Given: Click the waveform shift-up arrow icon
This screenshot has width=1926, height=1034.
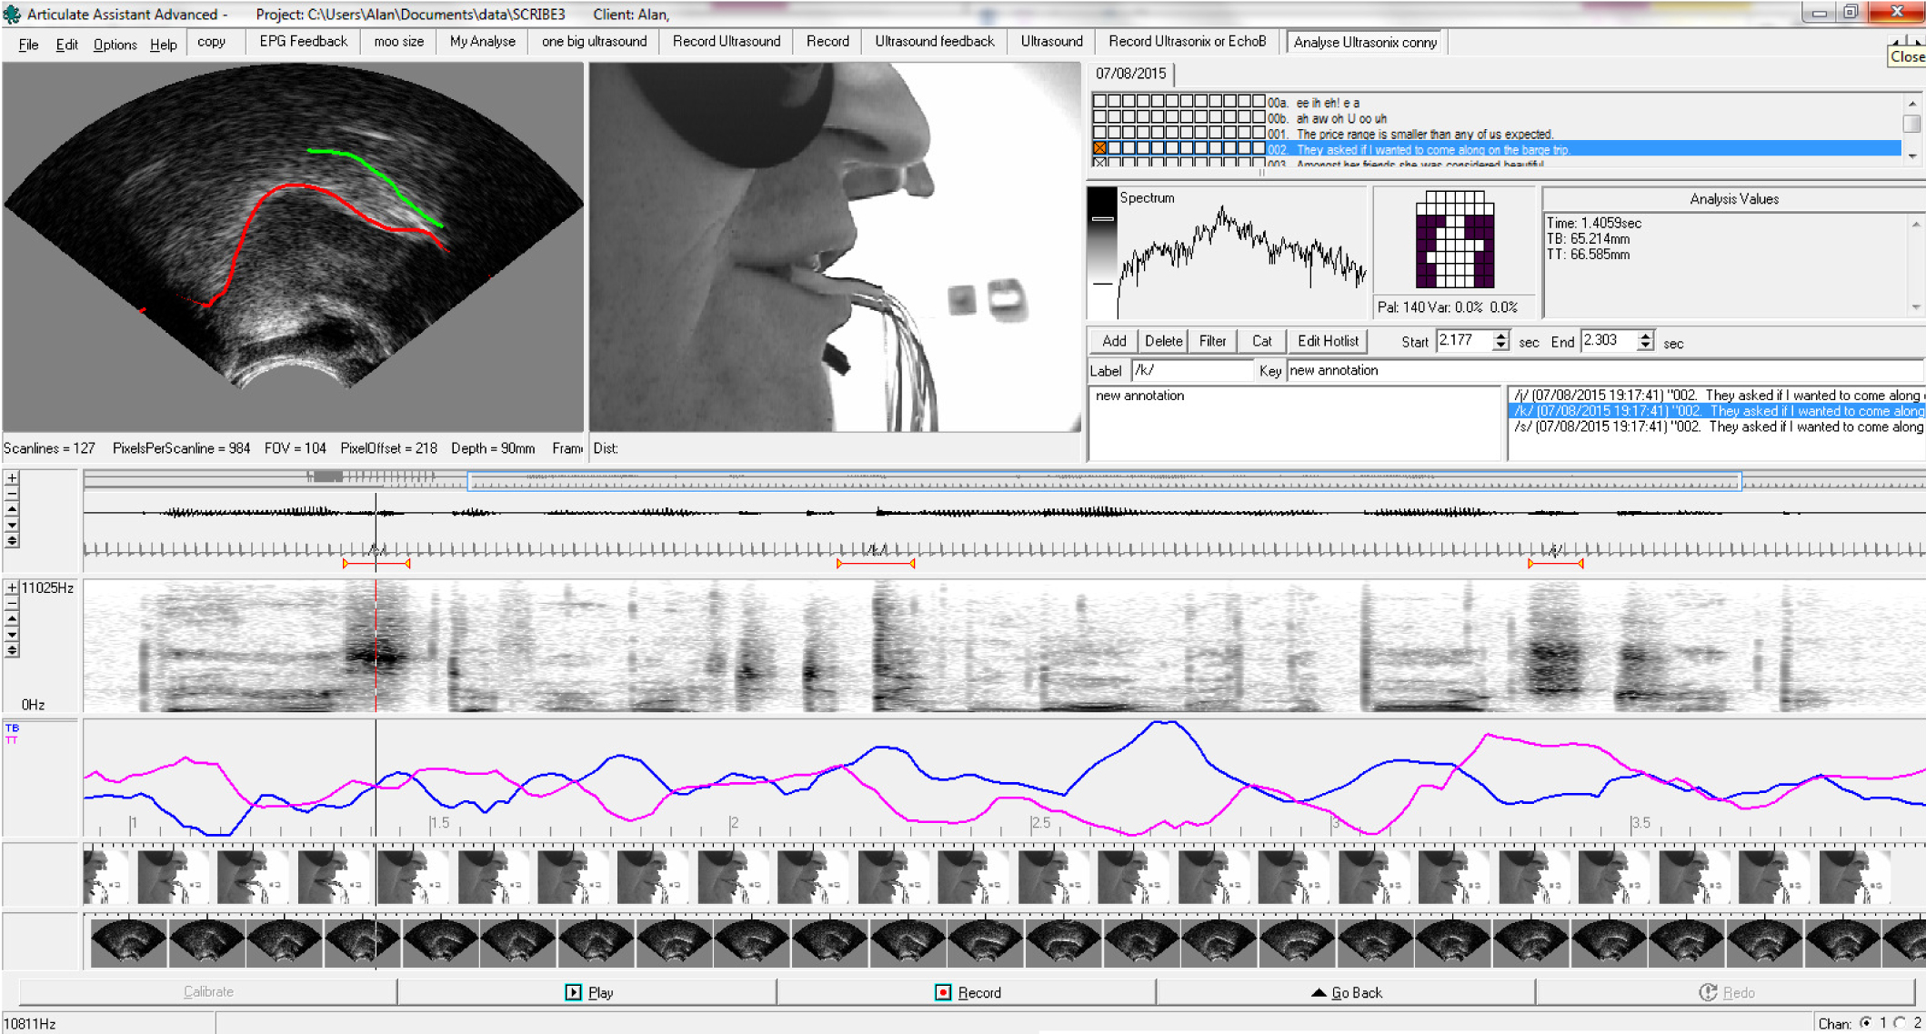Looking at the screenshot, I should coord(12,509).
